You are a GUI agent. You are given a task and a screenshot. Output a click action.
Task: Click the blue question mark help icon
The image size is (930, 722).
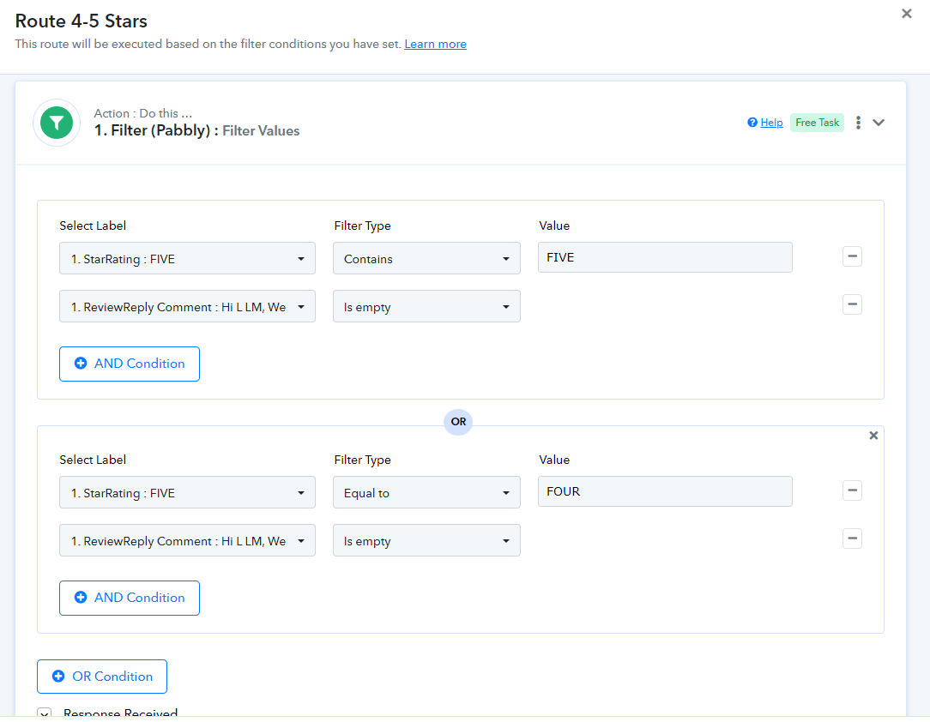tap(752, 122)
